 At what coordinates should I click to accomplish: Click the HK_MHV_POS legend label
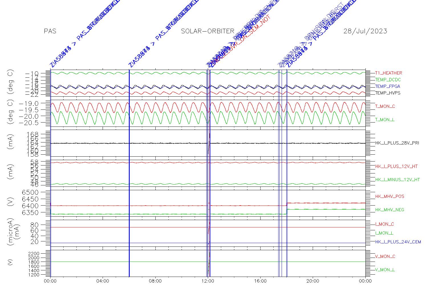390,196
